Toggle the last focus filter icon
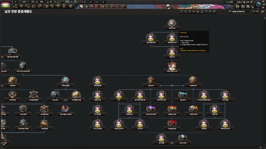 click(214, 12)
